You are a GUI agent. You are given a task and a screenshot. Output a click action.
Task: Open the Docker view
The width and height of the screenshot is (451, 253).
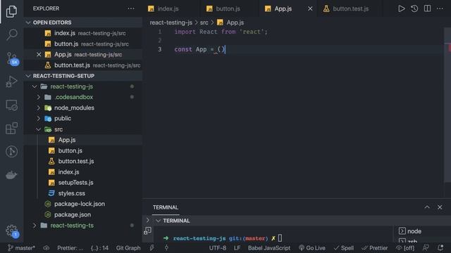11,175
